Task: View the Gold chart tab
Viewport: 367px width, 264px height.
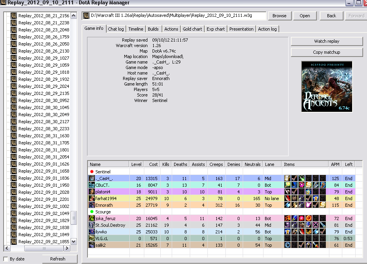Action: coord(192,29)
